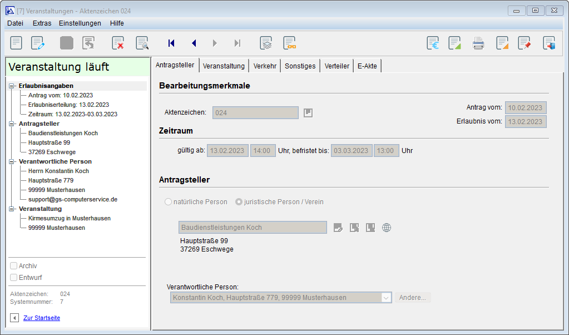The image size is (569, 335).
Task: Follow the Zur Startseite link
Action: tap(42, 318)
